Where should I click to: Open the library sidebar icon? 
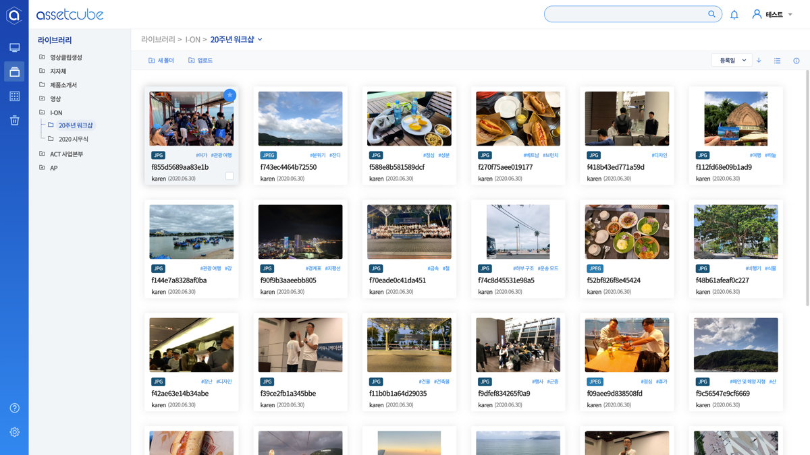(14, 71)
